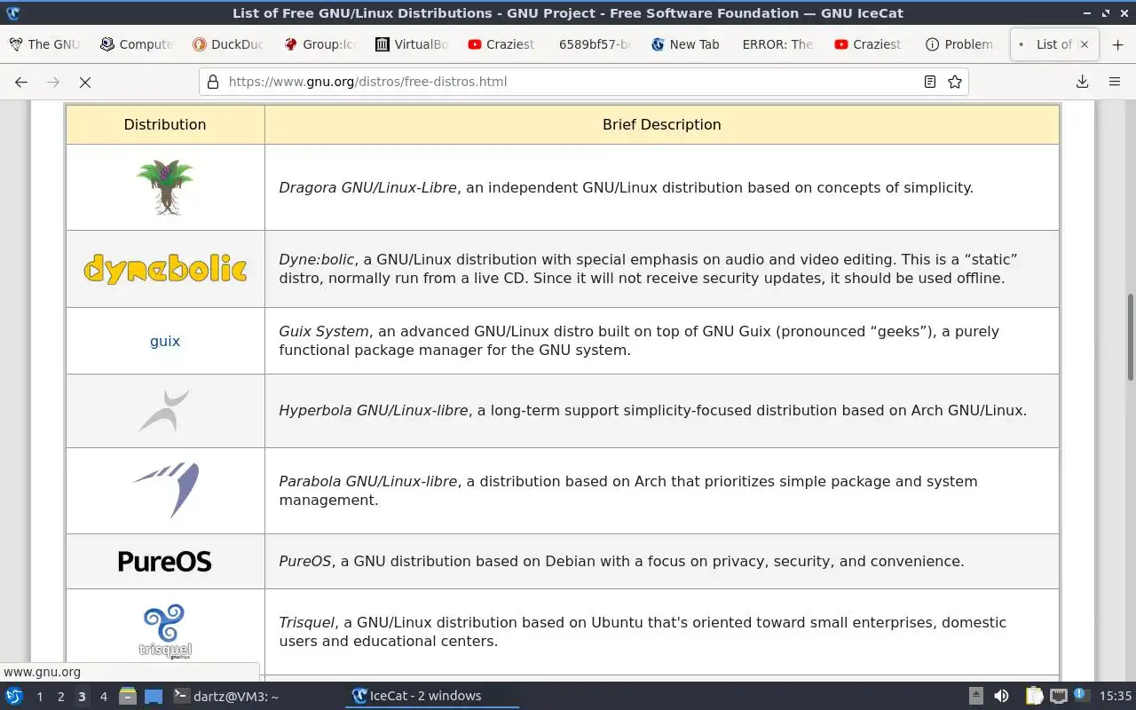Image resolution: width=1136 pixels, height=710 pixels.
Task: Click the 15:35 clock
Action: point(1116,696)
